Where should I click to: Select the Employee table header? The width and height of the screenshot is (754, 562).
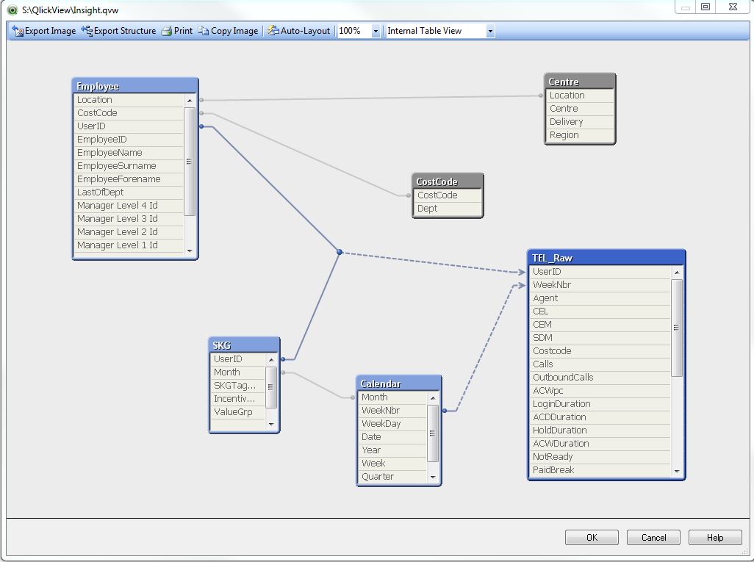tap(134, 86)
